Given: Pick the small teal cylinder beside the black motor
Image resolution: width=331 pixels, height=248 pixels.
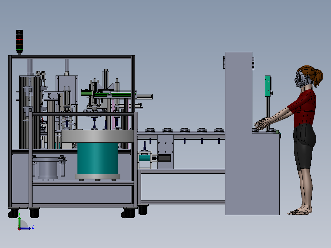Looking at the screenshot, I should point(144,158).
